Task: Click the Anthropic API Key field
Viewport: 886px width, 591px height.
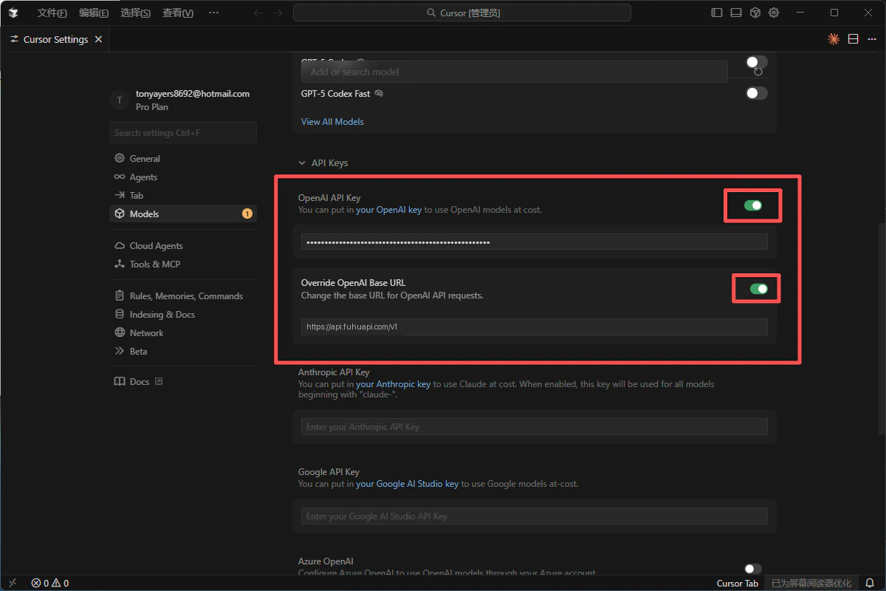Action: pyautogui.click(x=535, y=426)
